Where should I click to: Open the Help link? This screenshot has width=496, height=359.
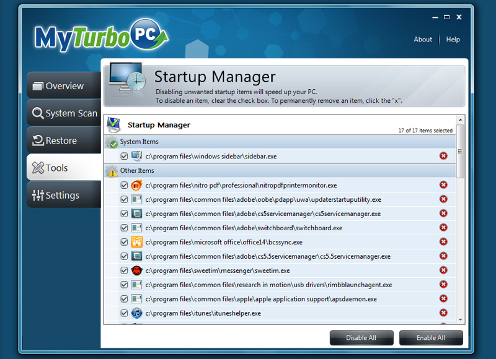453,39
